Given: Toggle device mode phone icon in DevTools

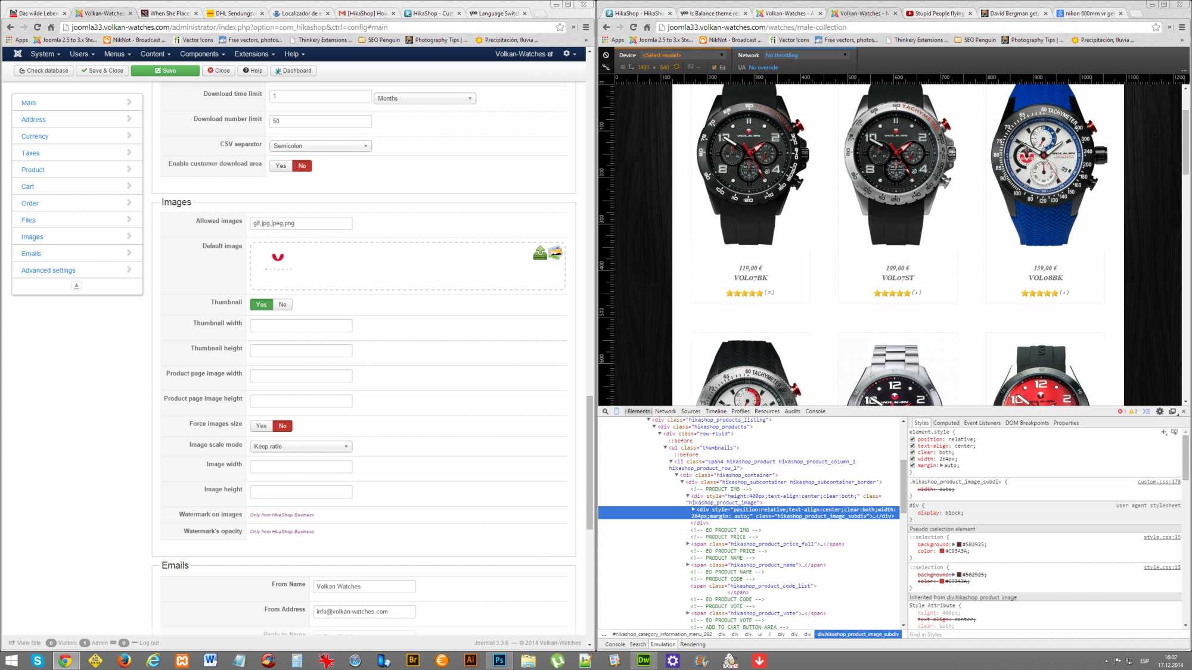Looking at the screenshot, I should point(617,412).
